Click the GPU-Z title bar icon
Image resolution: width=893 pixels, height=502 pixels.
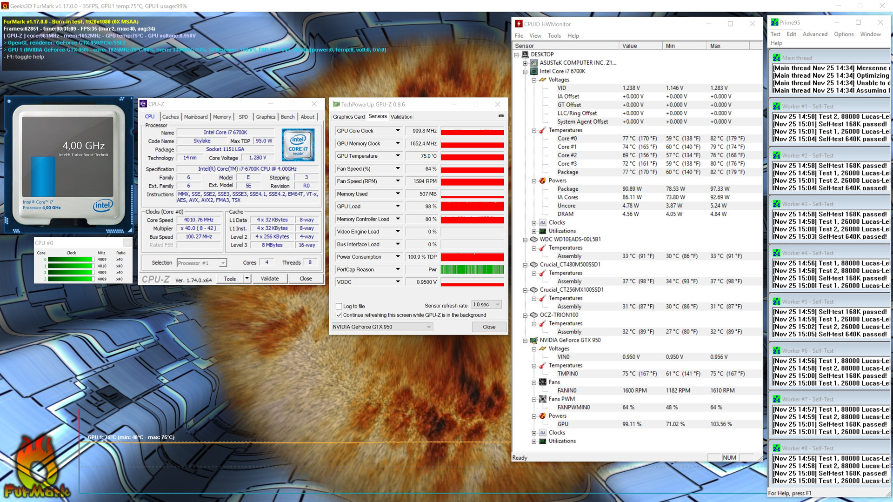336,104
